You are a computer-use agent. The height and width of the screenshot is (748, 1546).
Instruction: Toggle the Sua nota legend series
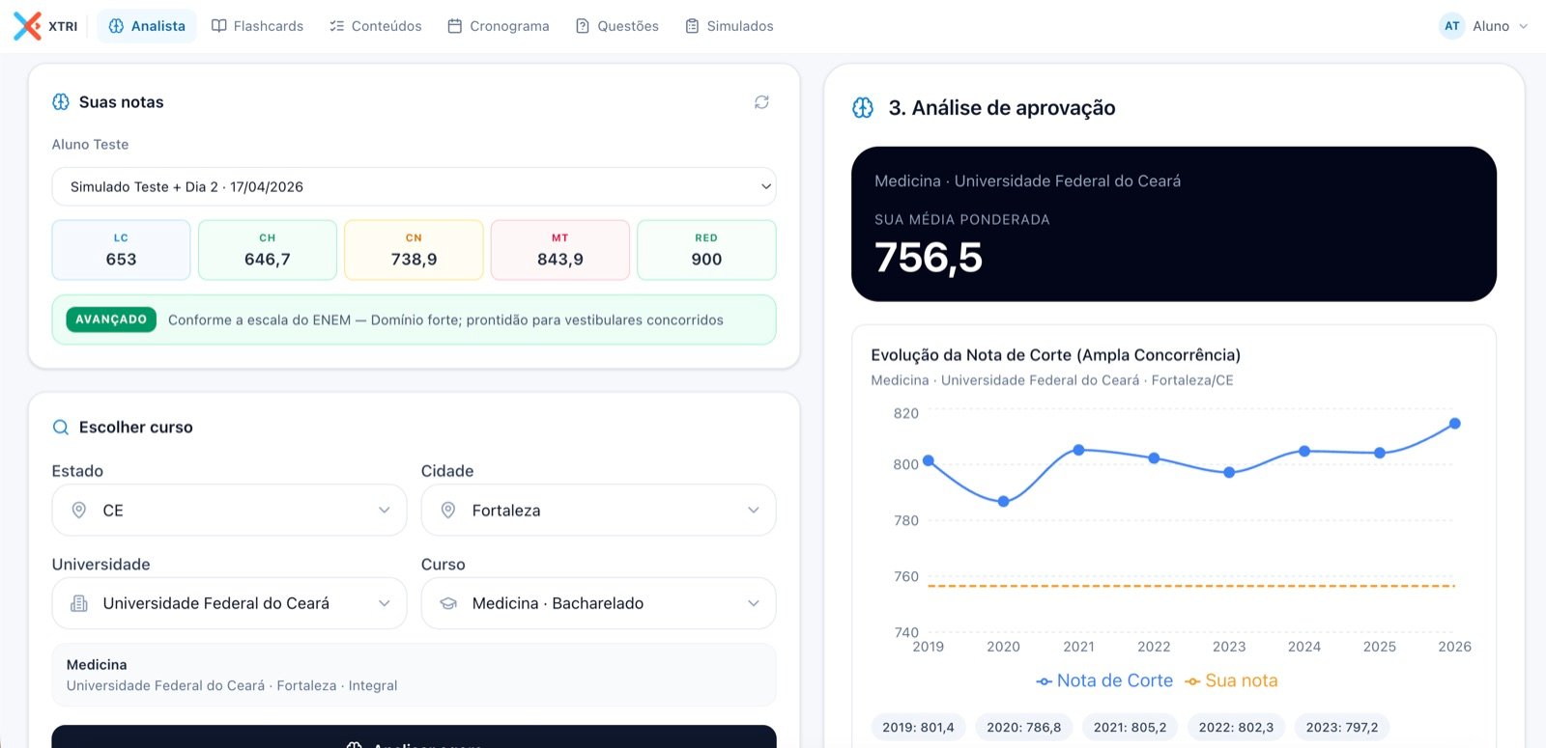click(x=1231, y=680)
